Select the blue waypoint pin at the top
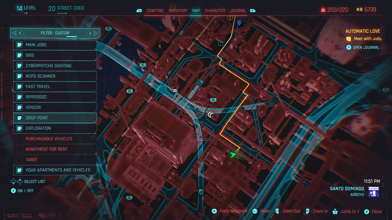 239,22
